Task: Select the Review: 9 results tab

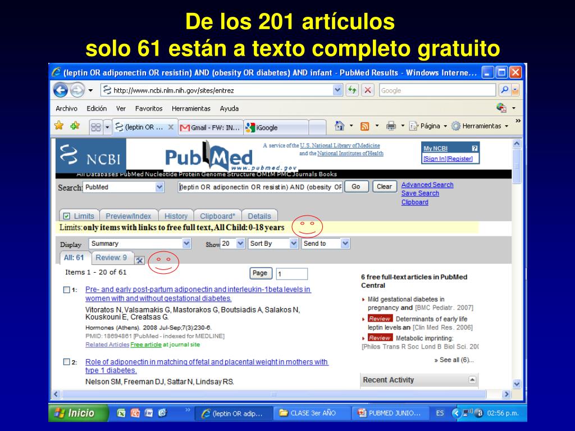Action: (111, 258)
